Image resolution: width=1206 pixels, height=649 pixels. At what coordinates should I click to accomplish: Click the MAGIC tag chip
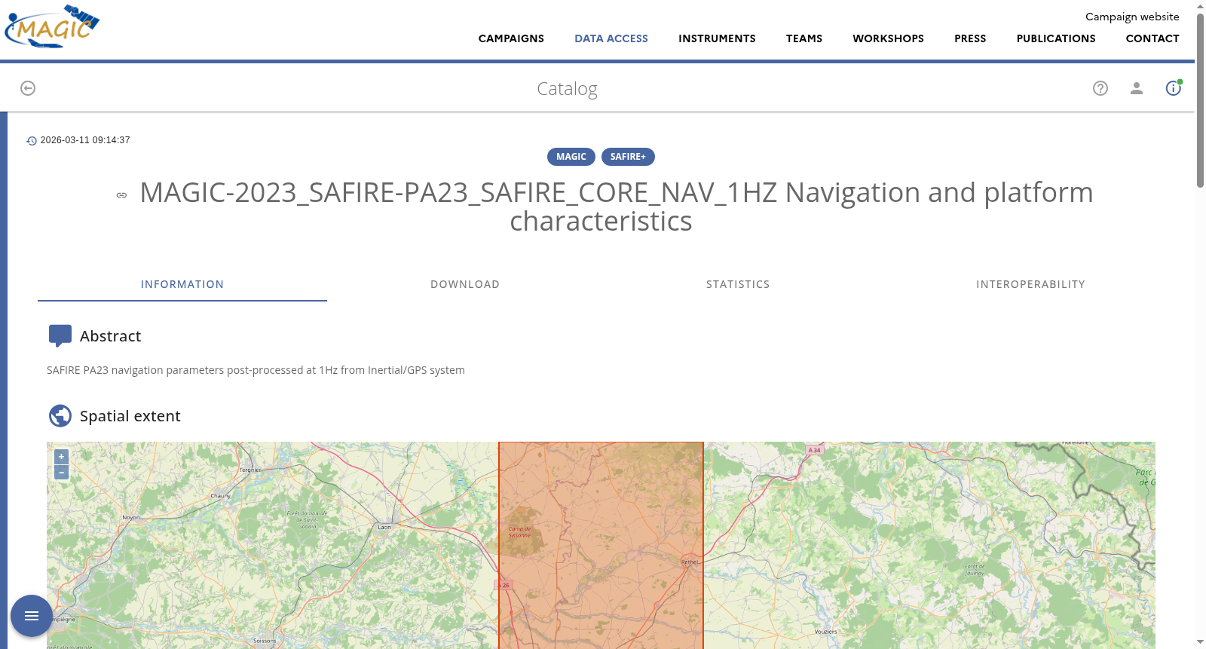[x=571, y=157]
